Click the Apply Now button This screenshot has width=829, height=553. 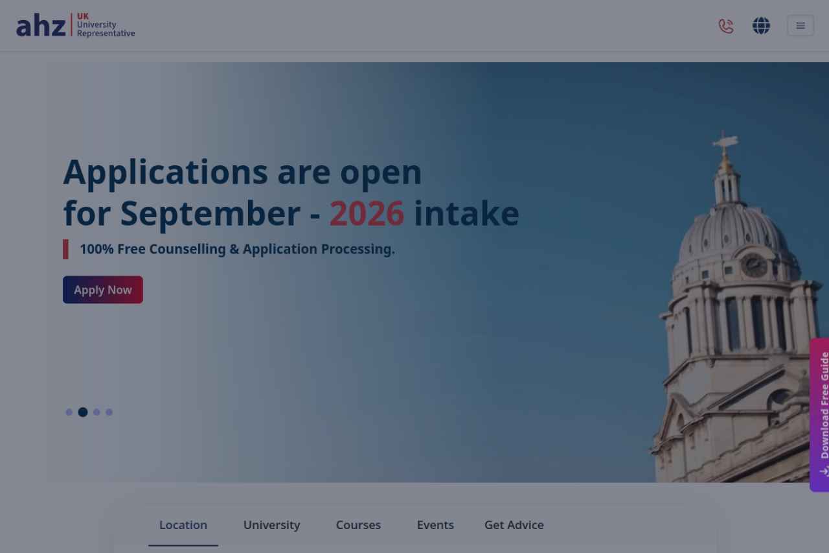[103, 290]
